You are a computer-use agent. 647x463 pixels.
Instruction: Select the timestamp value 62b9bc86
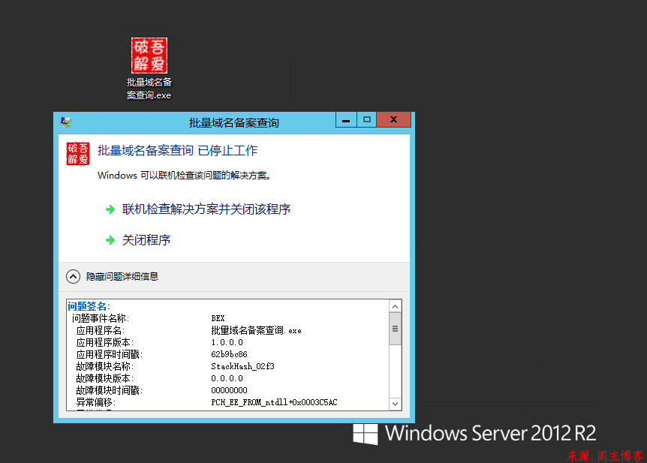[229, 354]
